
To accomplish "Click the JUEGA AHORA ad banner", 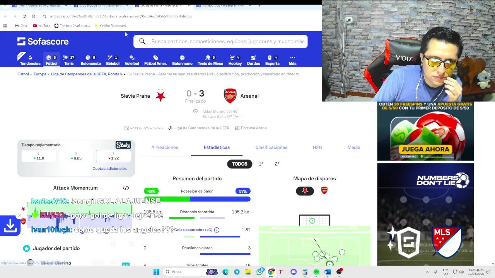I will coord(425,131).
